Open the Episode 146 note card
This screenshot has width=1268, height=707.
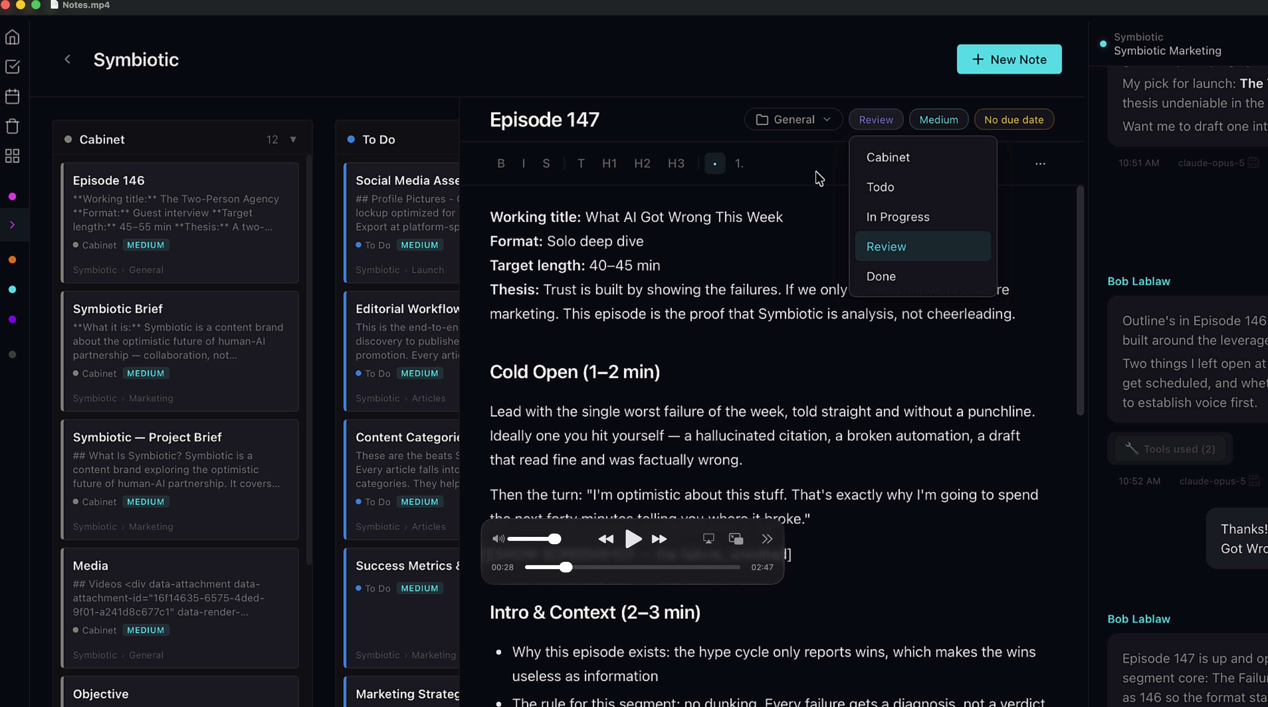180,223
